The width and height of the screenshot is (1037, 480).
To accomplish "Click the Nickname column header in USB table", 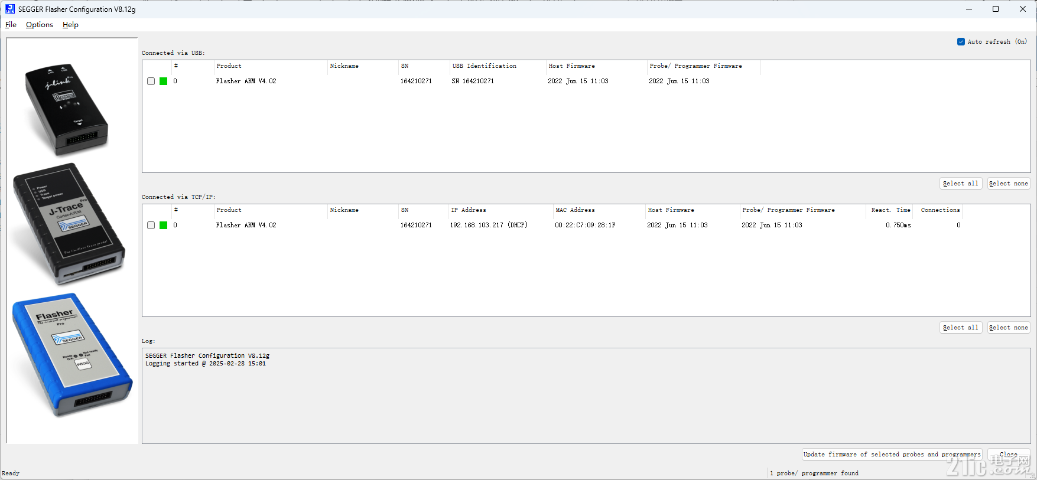I will 363,66.
